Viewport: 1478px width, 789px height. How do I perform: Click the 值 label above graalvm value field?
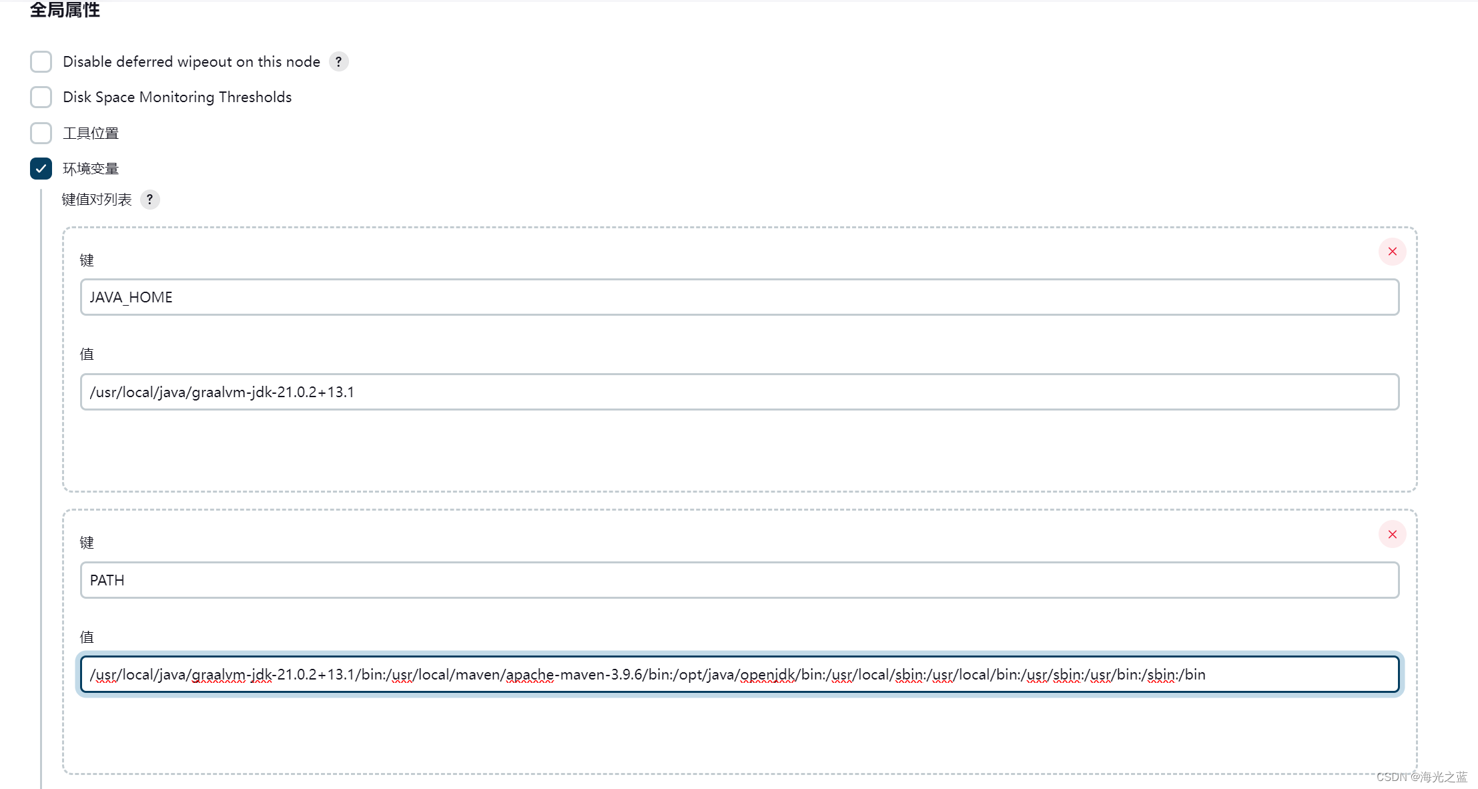(x=87, y=354)
